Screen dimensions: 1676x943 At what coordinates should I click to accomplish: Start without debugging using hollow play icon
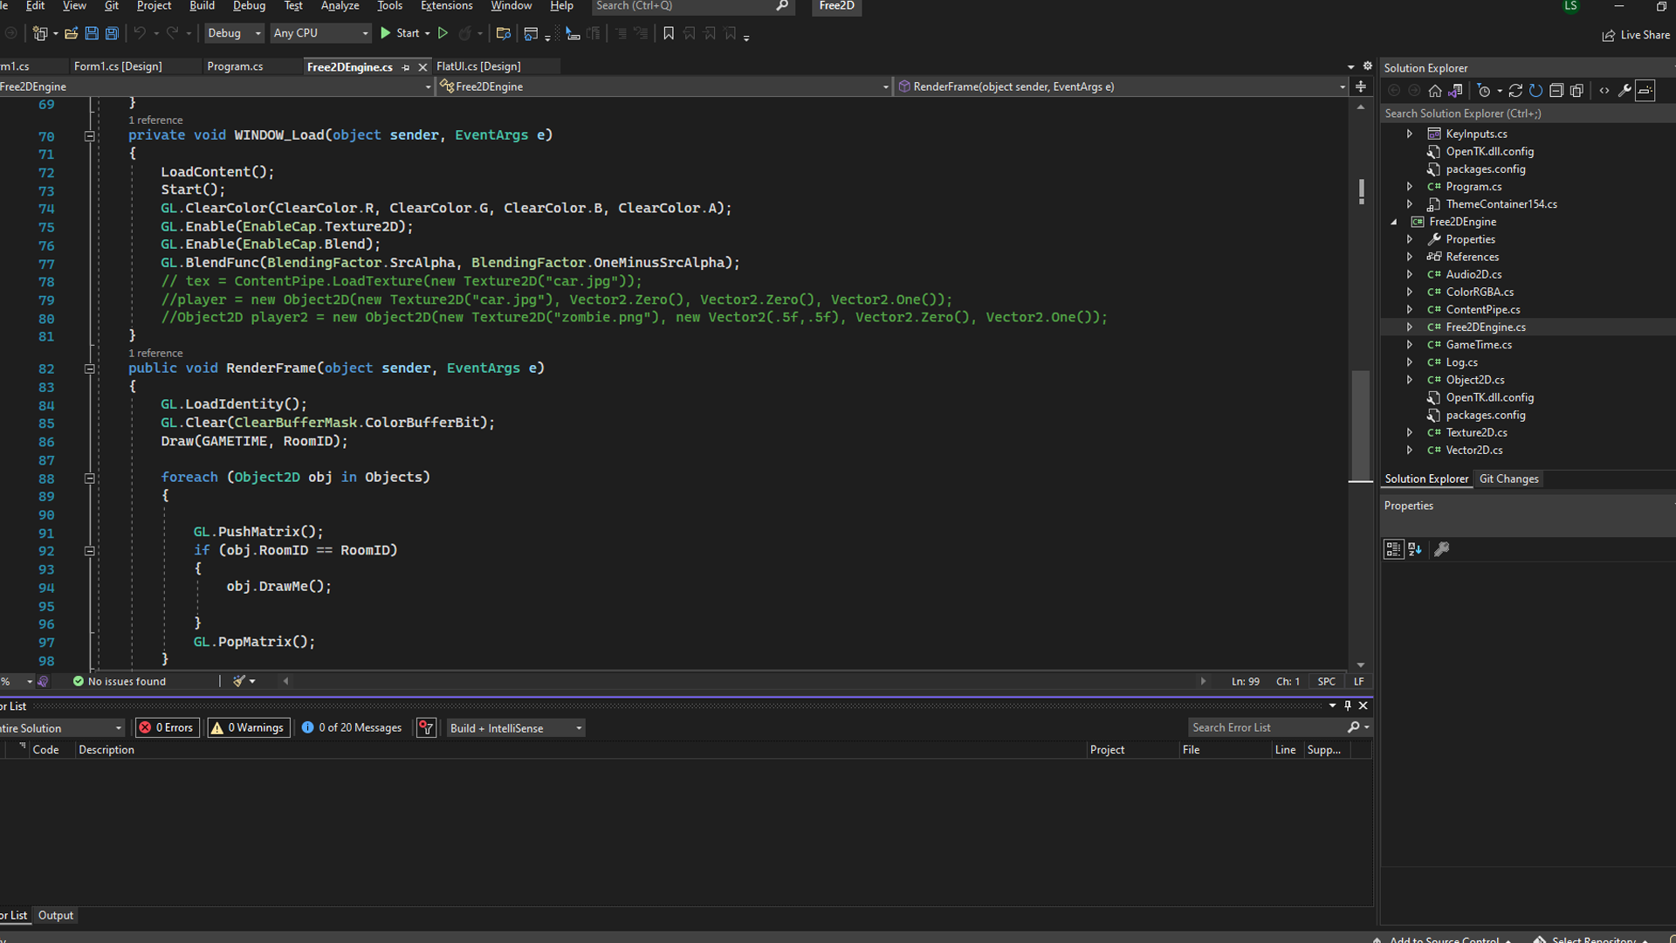443,33
